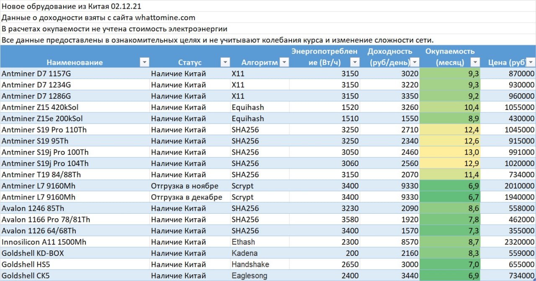
Task: Select income cell '3020'
Action: coord(390,74)
